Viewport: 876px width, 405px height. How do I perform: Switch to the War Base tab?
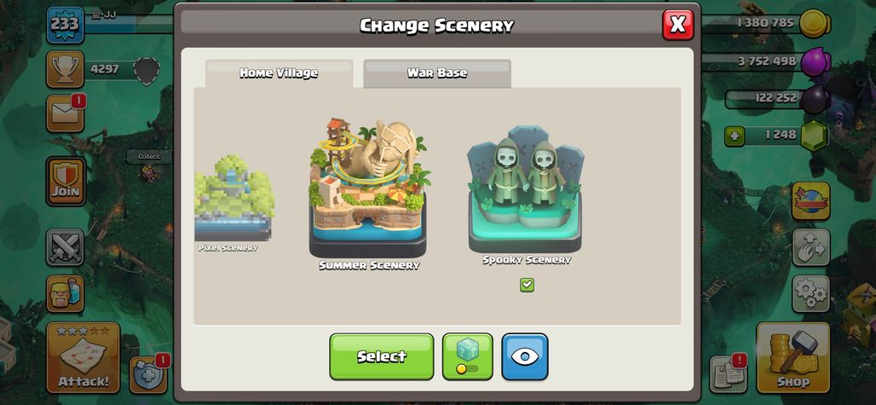coord(437,73)
